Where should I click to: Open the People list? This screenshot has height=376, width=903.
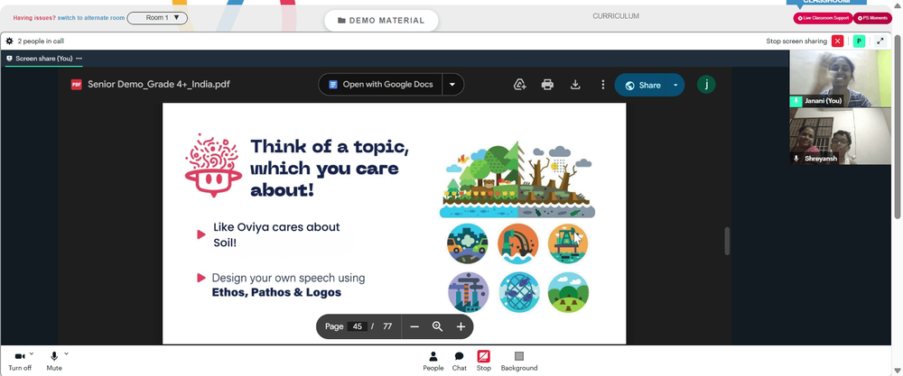click(433, 361)
